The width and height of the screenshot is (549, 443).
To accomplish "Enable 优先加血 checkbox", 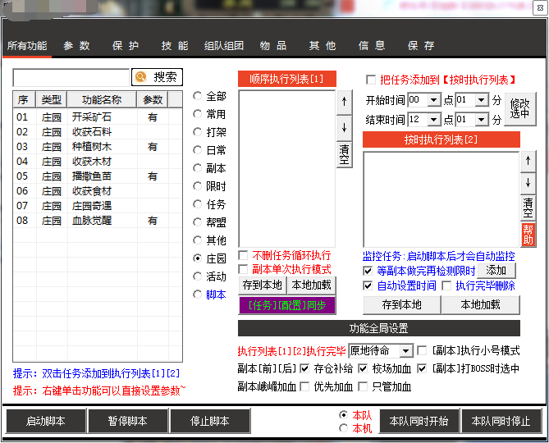I will click(x=304, y=386).
